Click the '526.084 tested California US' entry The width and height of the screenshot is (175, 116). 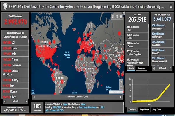(x=162, y=35)
